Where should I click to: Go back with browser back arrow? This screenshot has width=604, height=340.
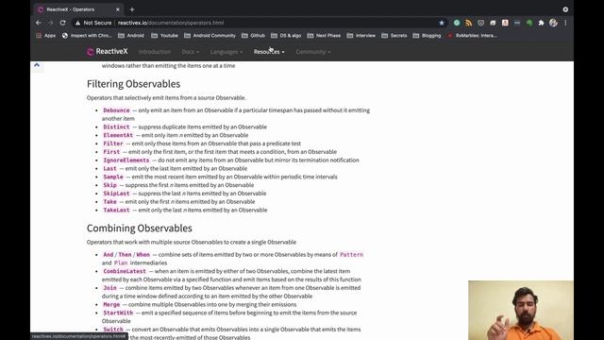tap(39, 23)
